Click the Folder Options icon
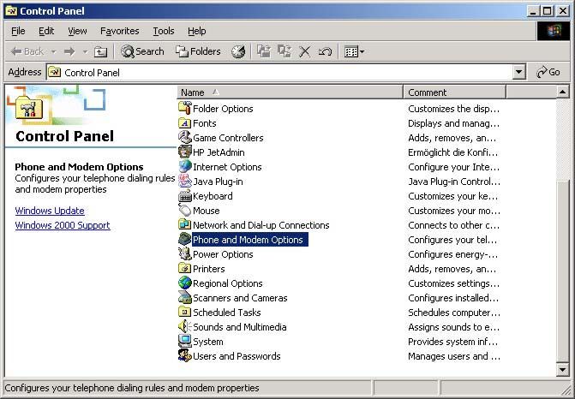Image resolution: width=575 pixels, height=399 pixels. pos(185,109)
